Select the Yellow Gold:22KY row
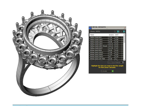 [106, 48]
